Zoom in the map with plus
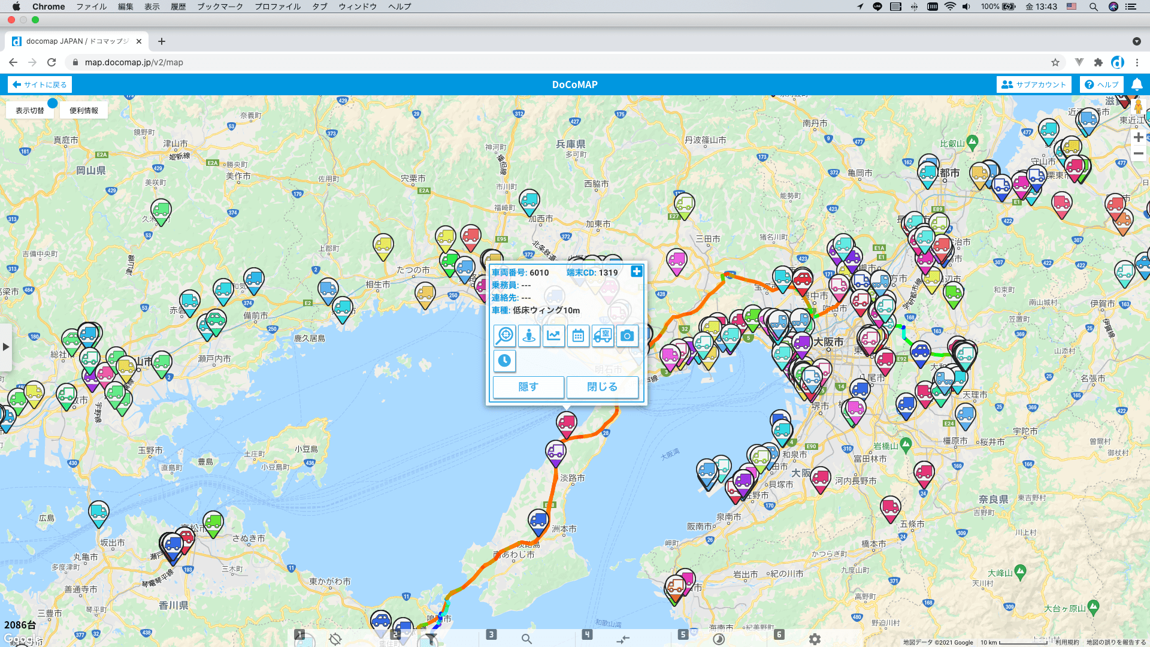The image size is (1150, 647). (1138, 137)
